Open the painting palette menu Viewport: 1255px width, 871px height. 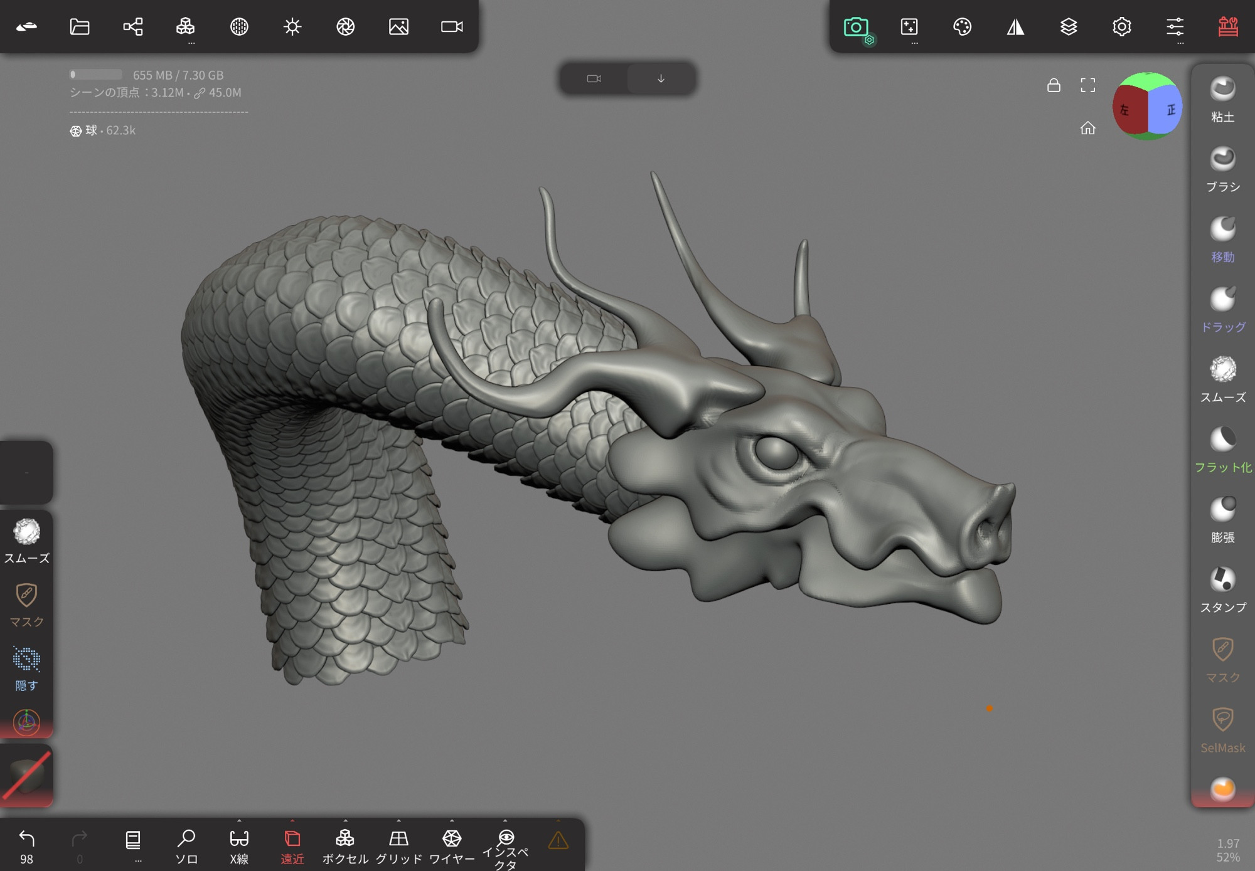pos(963,26)
